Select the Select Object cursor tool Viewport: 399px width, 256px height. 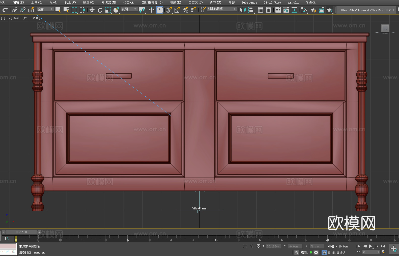point(58,10)
